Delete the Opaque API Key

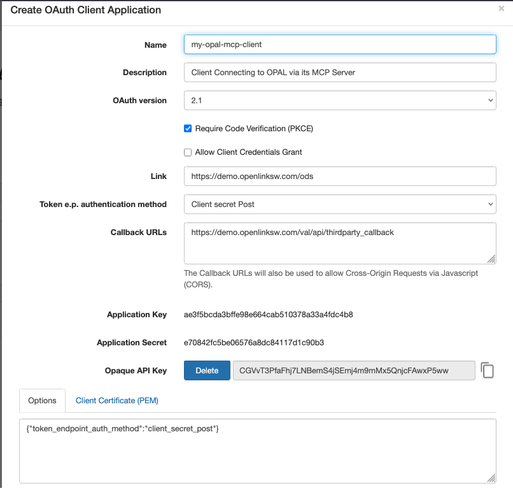pyautogui.click(x=207, y=370)
